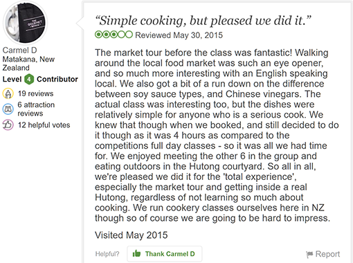This screenshot has width=353, height=263.
Task: Click the Matakana, New Zealand location text
Action: [28, 64]
